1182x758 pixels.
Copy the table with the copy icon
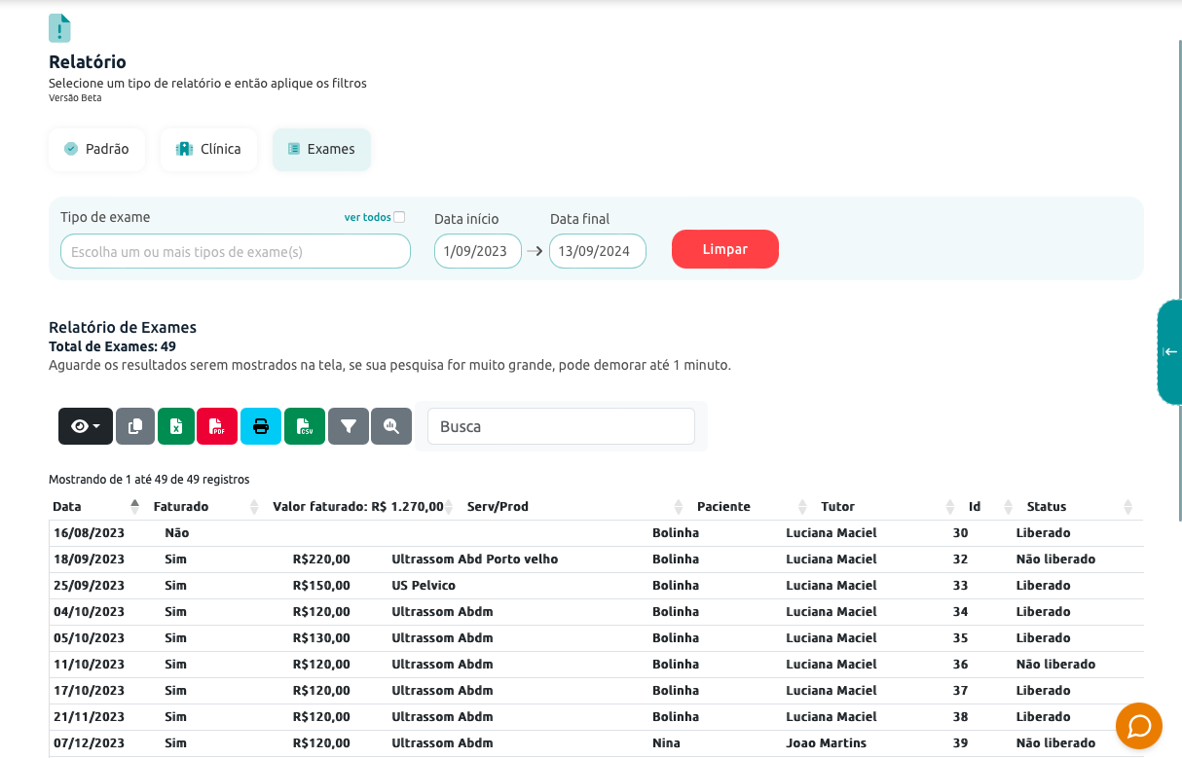(135, 426)
